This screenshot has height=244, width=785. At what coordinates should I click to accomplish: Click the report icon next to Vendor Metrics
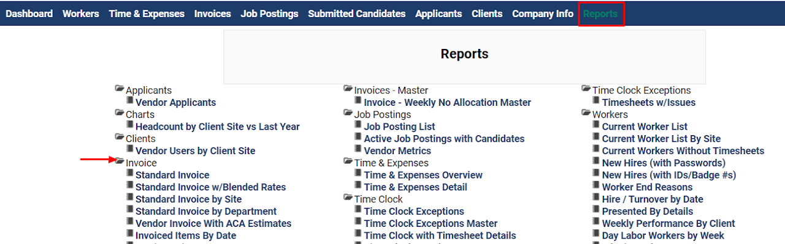coord(358,149)
